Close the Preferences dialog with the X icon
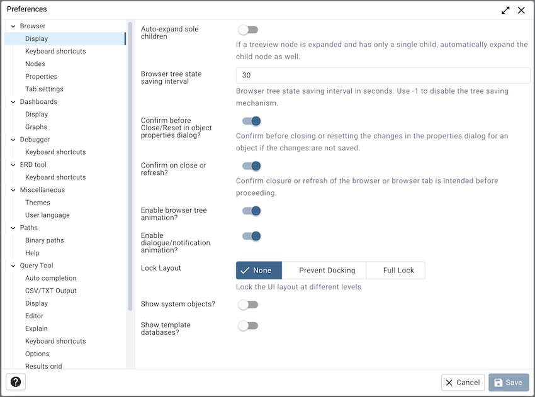The height and width of the screenshot is (397, 535). click(x=521, y=10)
